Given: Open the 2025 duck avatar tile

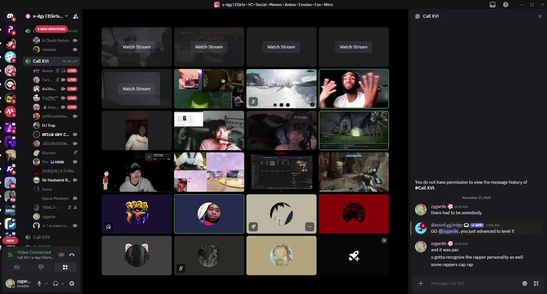Looking at the screenshot, I should [136, 214].
